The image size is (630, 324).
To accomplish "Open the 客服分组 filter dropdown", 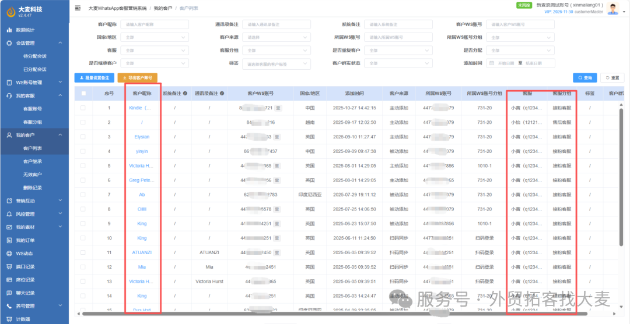I will tap(276, 51).
